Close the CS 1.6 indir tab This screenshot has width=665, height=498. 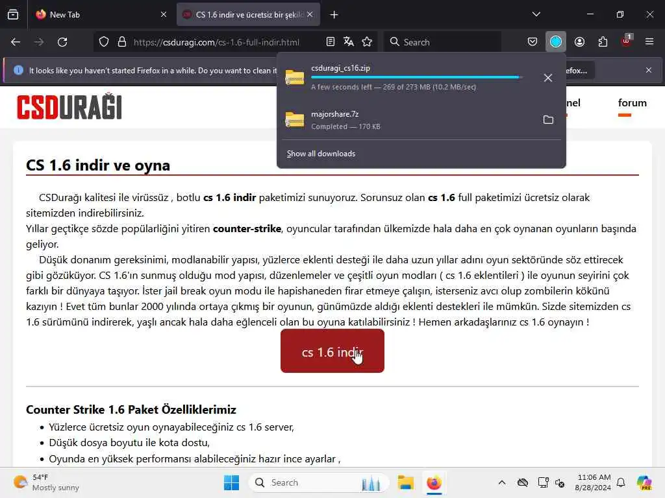pos(310,14)
